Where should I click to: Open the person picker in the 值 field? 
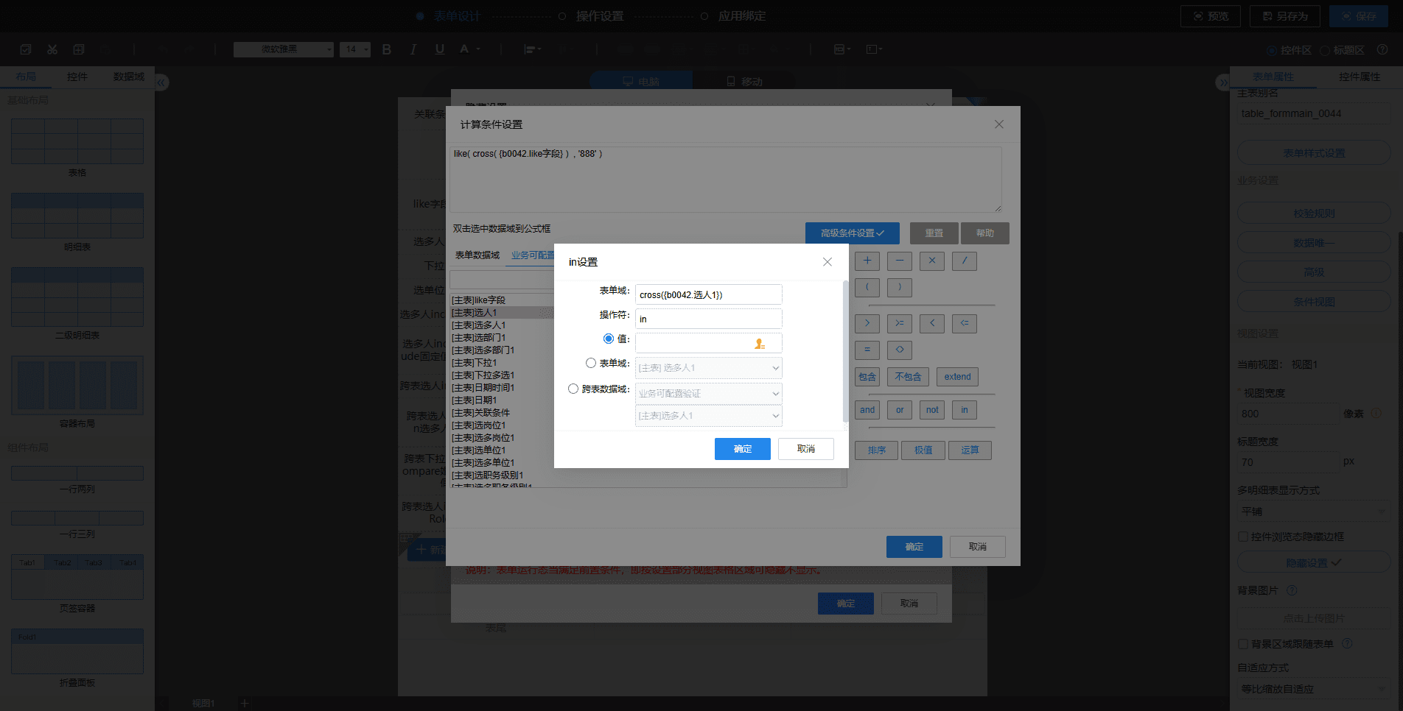coord(760,344)
